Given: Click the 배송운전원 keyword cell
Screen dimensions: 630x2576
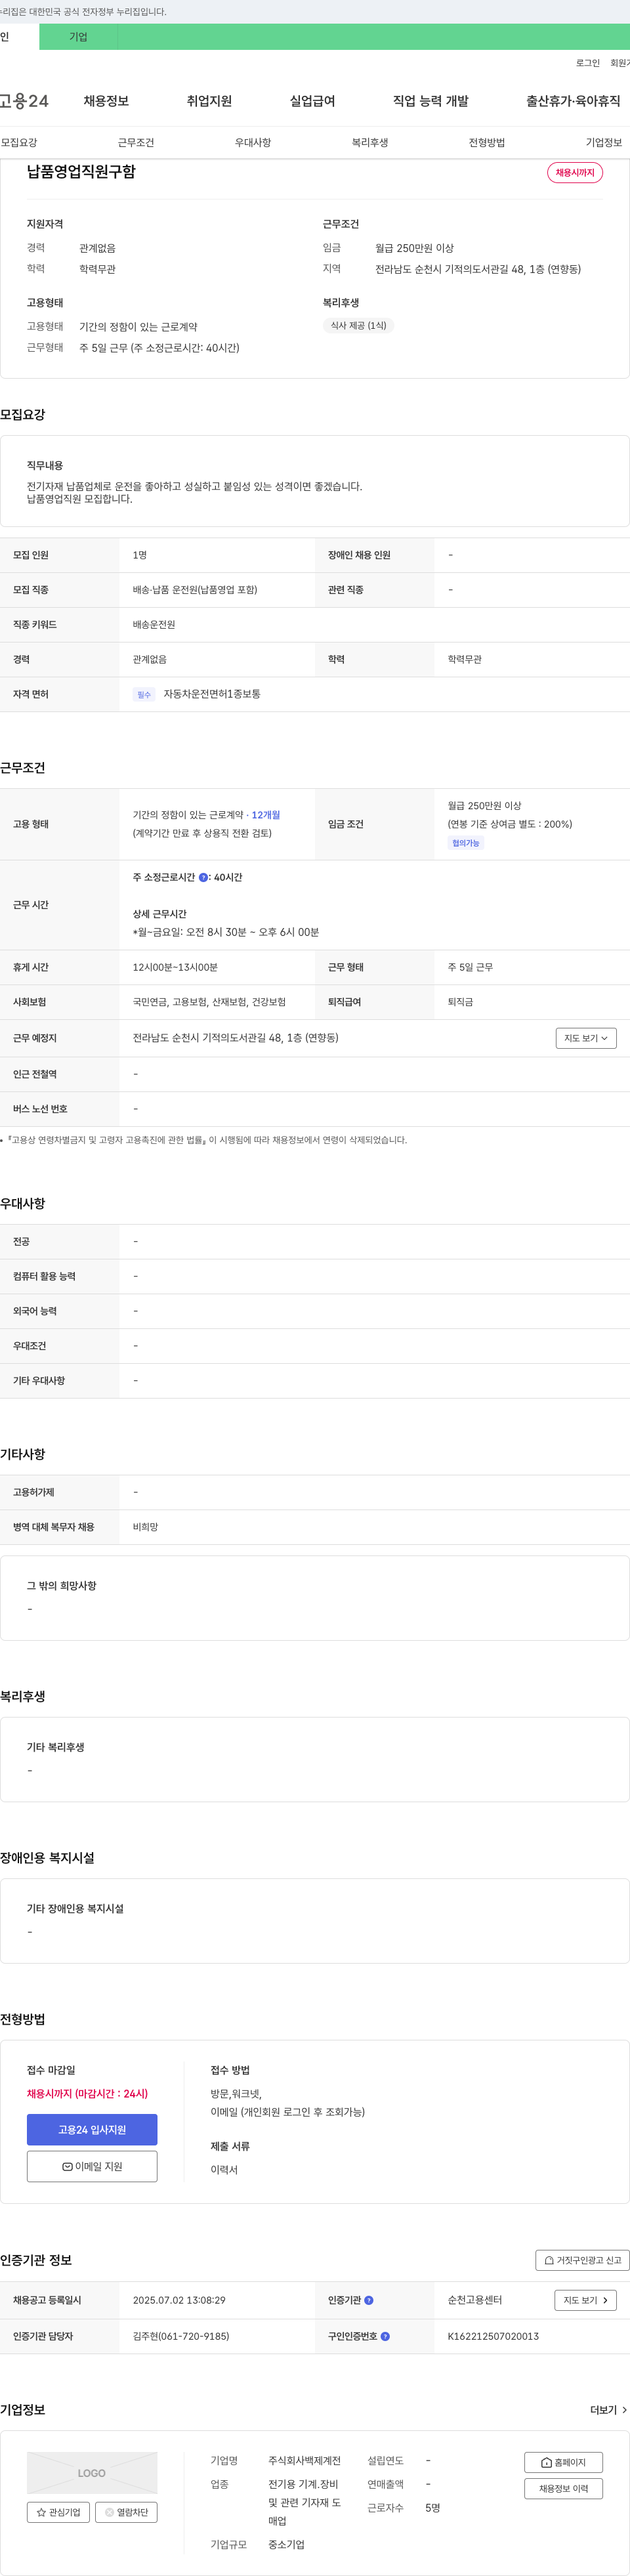Looking at the screenshot, I should point(154,624).
